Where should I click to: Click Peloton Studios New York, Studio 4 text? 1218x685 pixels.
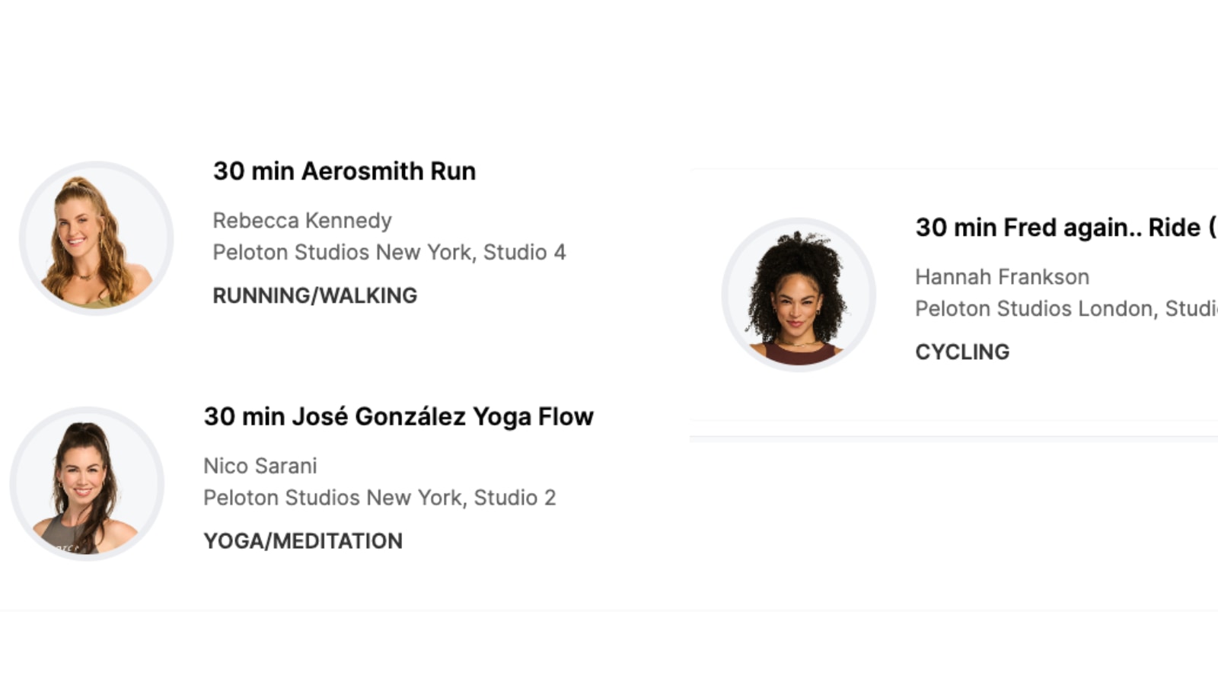point(389,253)
